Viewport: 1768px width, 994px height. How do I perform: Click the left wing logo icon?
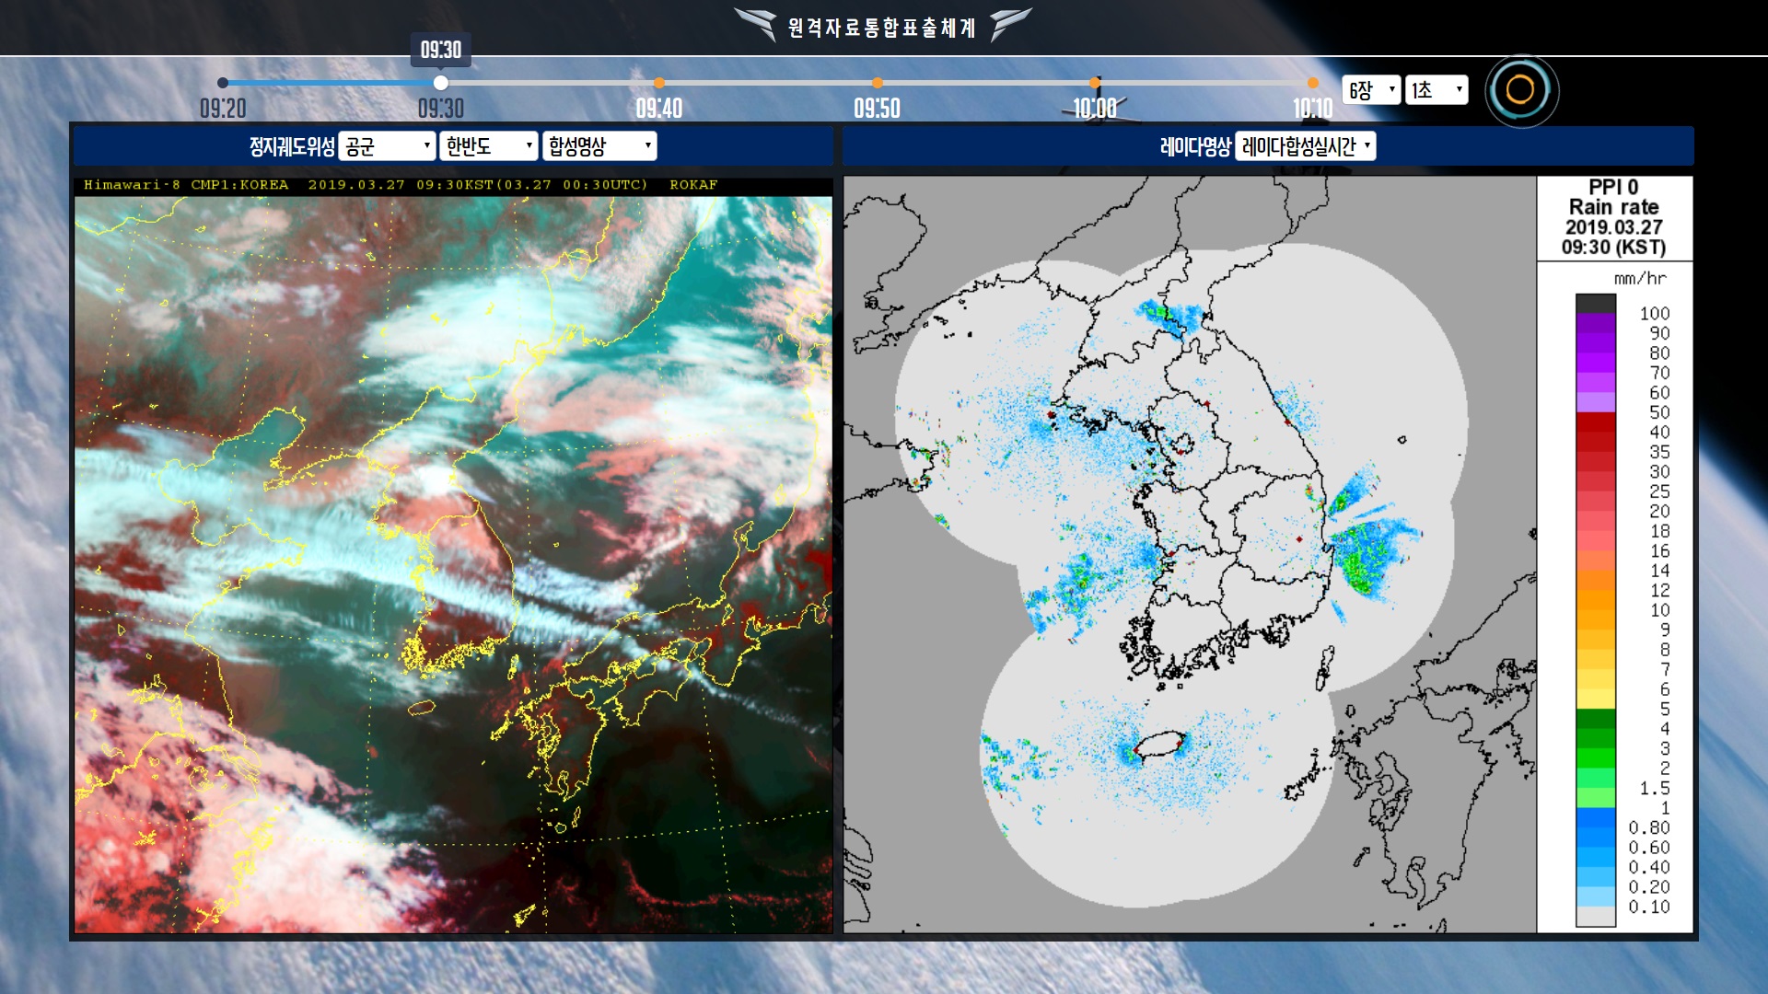(x=757, y=24)
